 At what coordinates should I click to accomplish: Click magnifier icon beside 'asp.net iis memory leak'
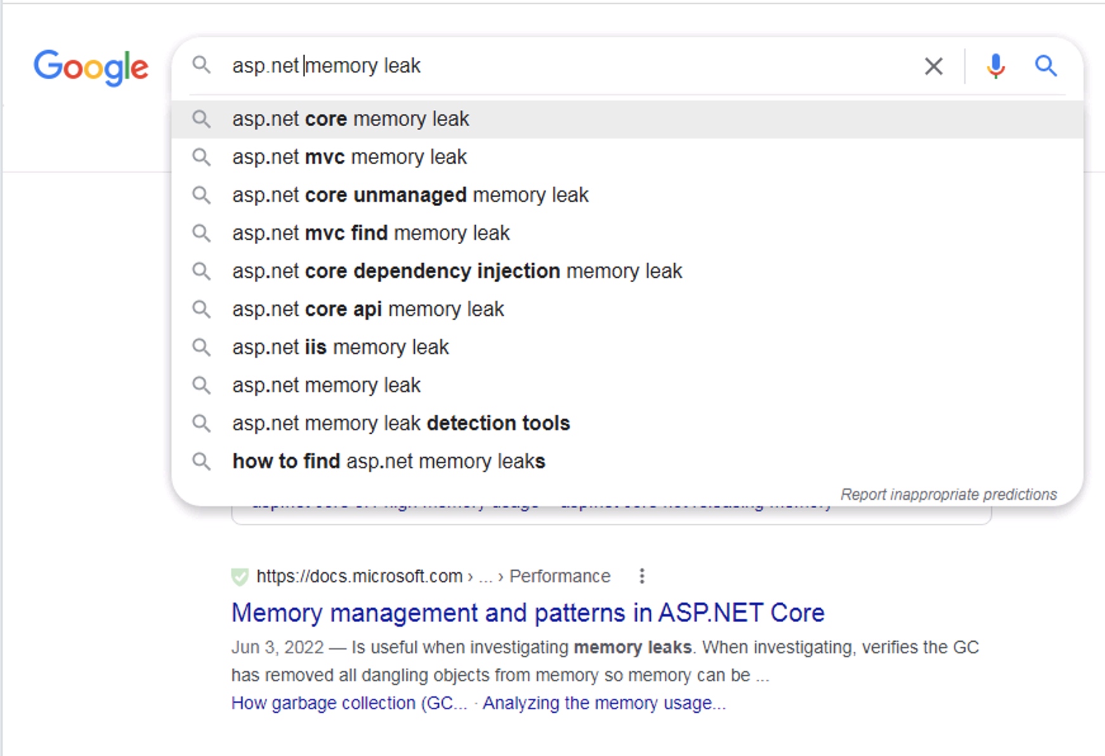202,347
